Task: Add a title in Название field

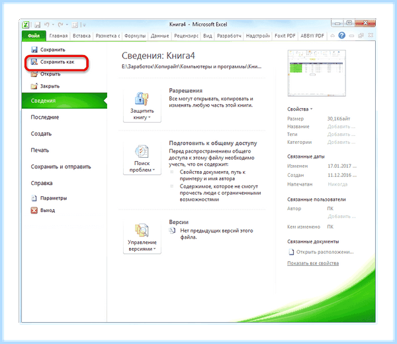Action: click(341, 127)
